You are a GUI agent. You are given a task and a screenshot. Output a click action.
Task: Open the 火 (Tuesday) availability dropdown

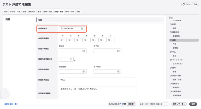(70, 40)
